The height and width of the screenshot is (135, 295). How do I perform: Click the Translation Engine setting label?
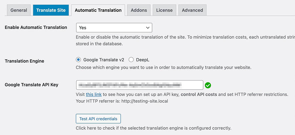(x=24, y=61)
